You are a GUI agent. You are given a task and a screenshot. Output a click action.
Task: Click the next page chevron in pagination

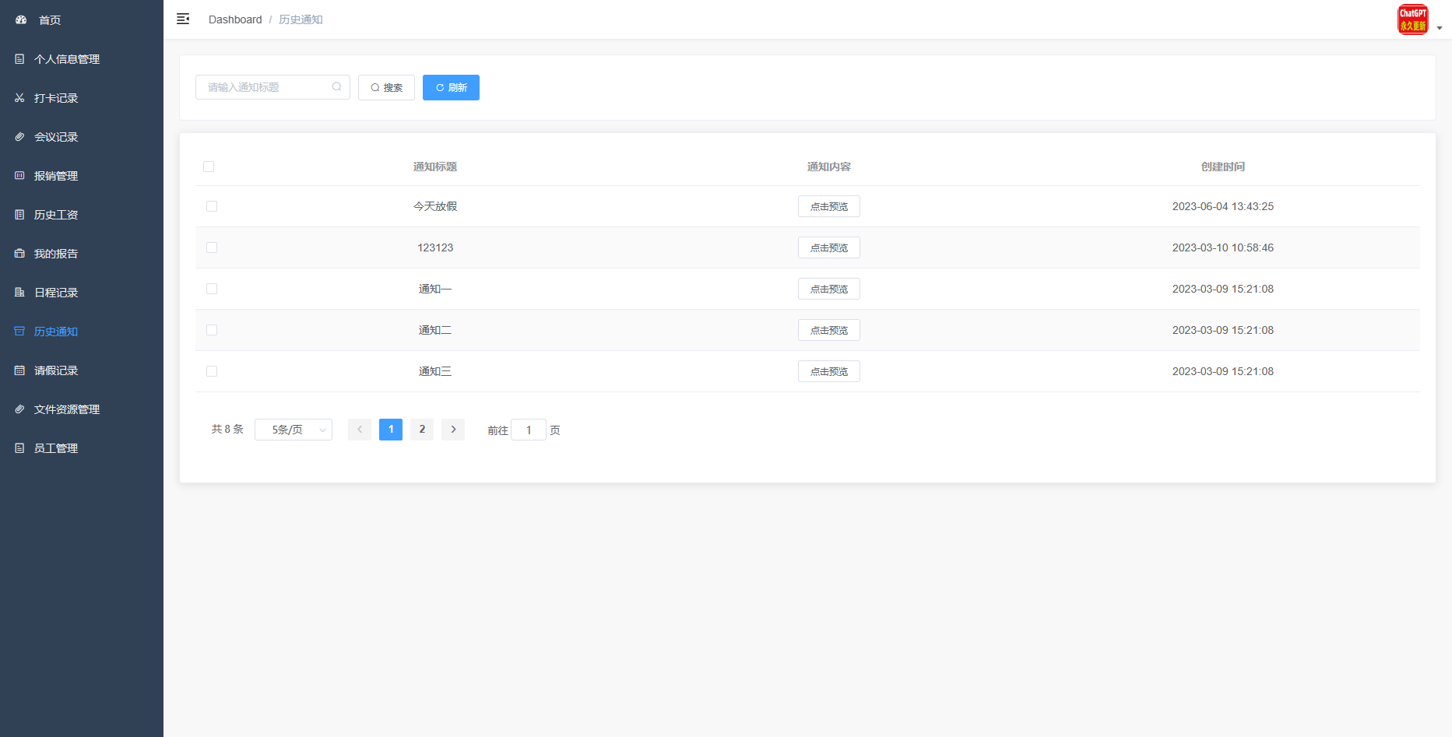(453, 429)
